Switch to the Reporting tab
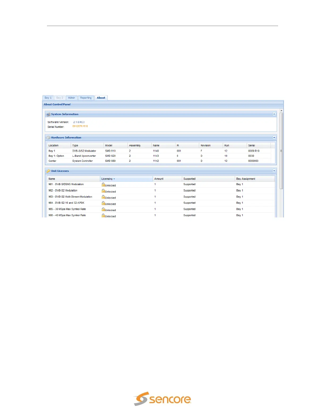 86,98
